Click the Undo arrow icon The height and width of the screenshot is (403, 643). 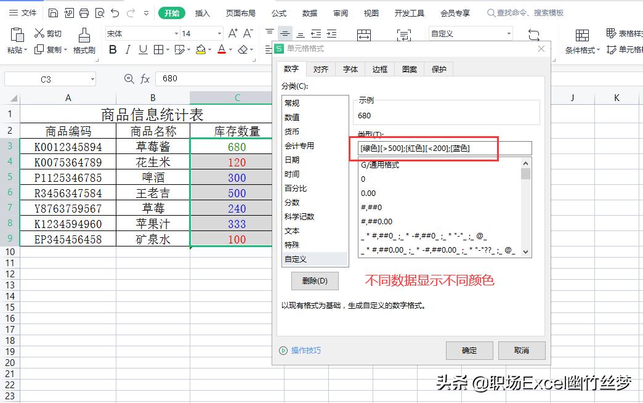click(x=114, y=12)
